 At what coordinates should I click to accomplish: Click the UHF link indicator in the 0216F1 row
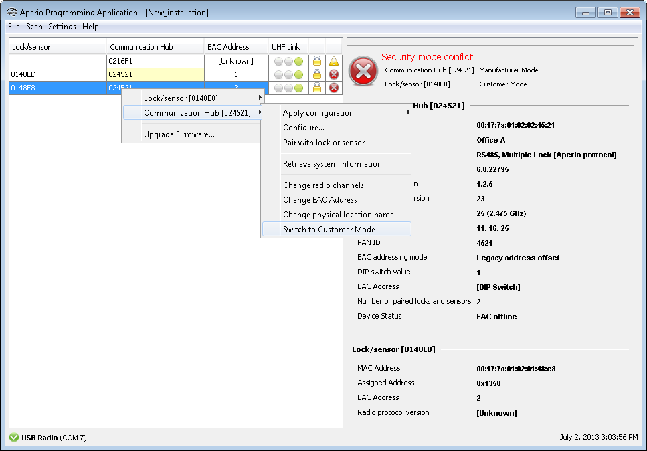pyautogui.click(x=289, y=61)
